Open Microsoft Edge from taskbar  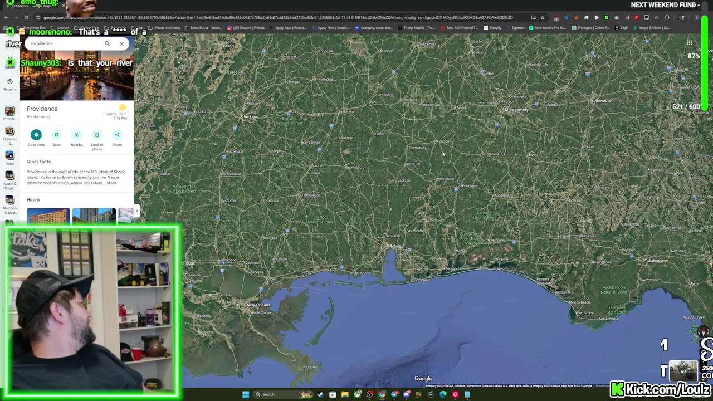[443, 394]
